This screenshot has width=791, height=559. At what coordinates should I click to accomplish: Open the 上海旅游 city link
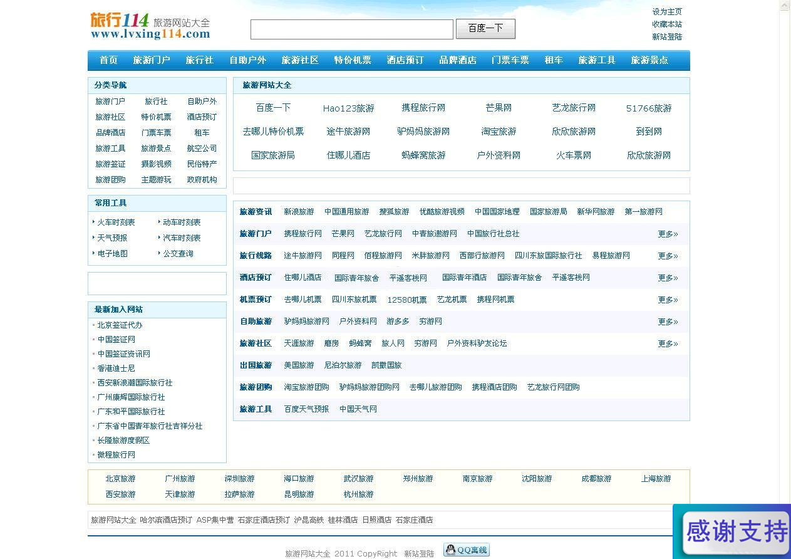pos(656,479)
